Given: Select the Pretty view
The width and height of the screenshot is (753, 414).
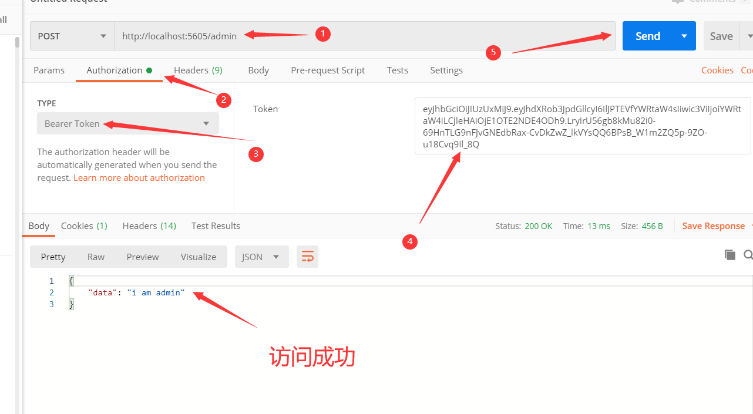Looking at the screenshot, I should pyautogui.click(x=53, y=257).
